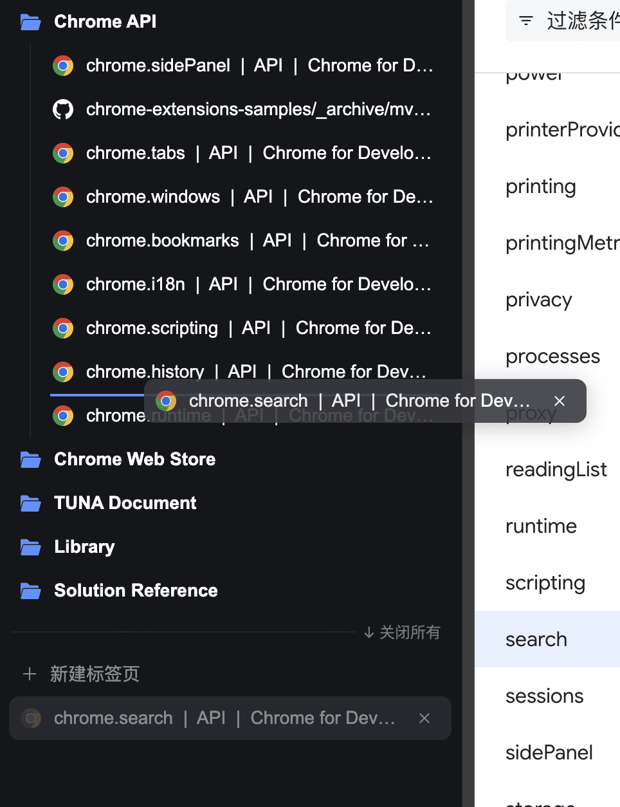Viewport: 620px width, 807px height.
Task: Click the Chrome favicon beside chrome.windows
Action: coord(63,197)
